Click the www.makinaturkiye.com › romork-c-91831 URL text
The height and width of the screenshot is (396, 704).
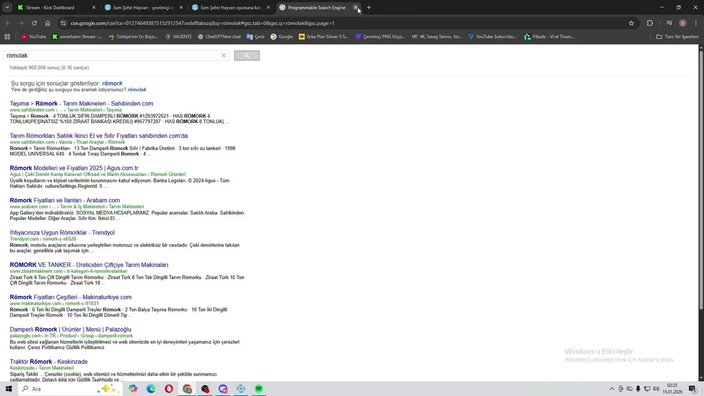(54, 304)
